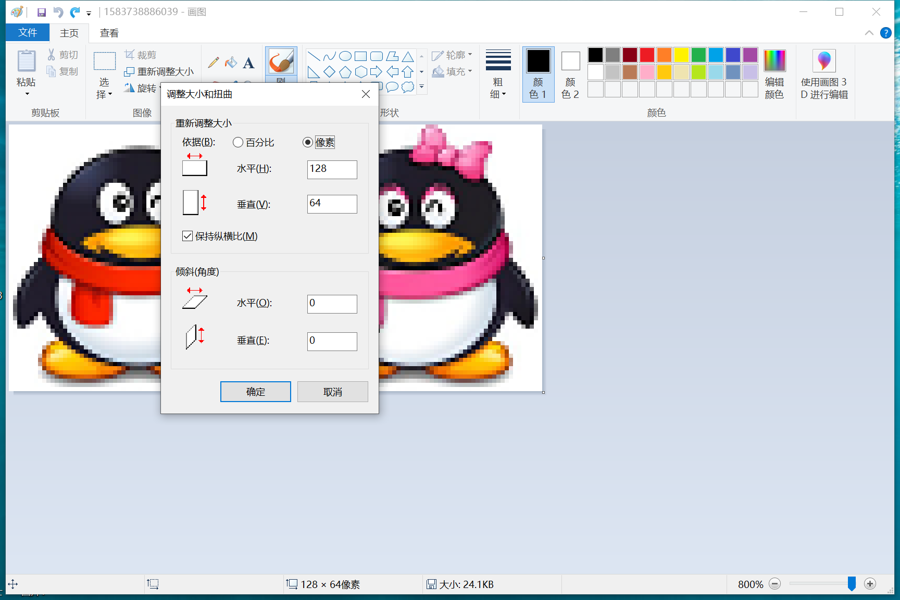Select the right arrow shape
Image resolution: width=900 pixels, height=600 pixels.
pos(377,72)
